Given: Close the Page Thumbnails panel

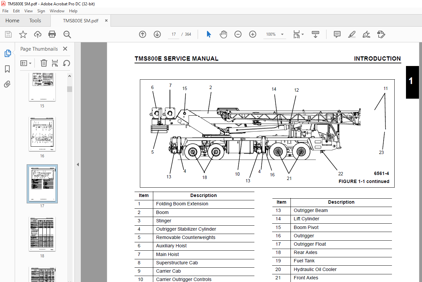Looking at the screenshot, I should click(65, 49).
